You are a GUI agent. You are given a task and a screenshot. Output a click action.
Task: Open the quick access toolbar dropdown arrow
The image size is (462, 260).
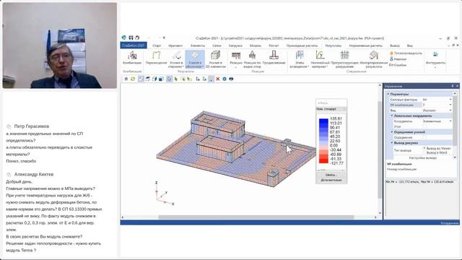click(164, 38)
